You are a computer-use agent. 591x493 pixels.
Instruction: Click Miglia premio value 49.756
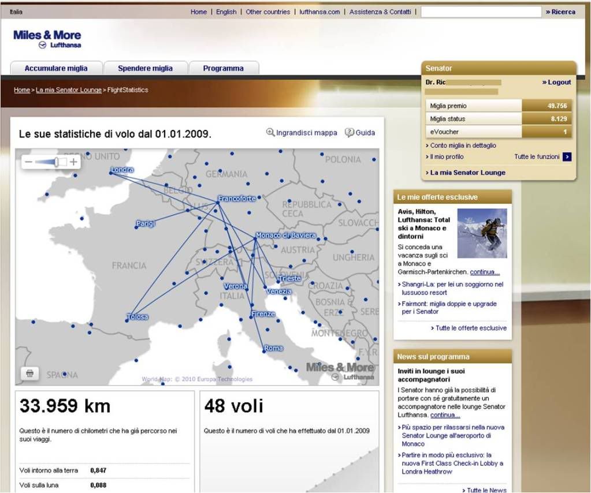coord(557,106)
